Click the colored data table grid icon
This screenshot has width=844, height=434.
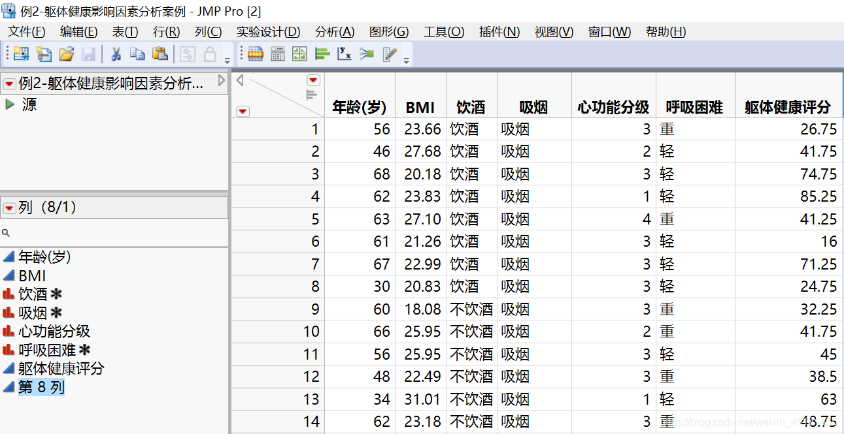[256, 54]
